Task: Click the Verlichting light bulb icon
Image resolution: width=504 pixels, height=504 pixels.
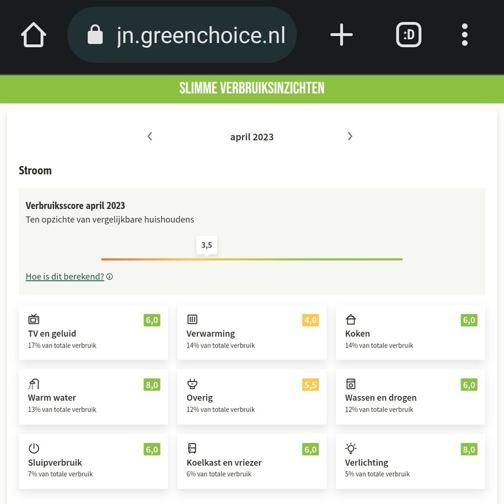Action: coord(351,448)
